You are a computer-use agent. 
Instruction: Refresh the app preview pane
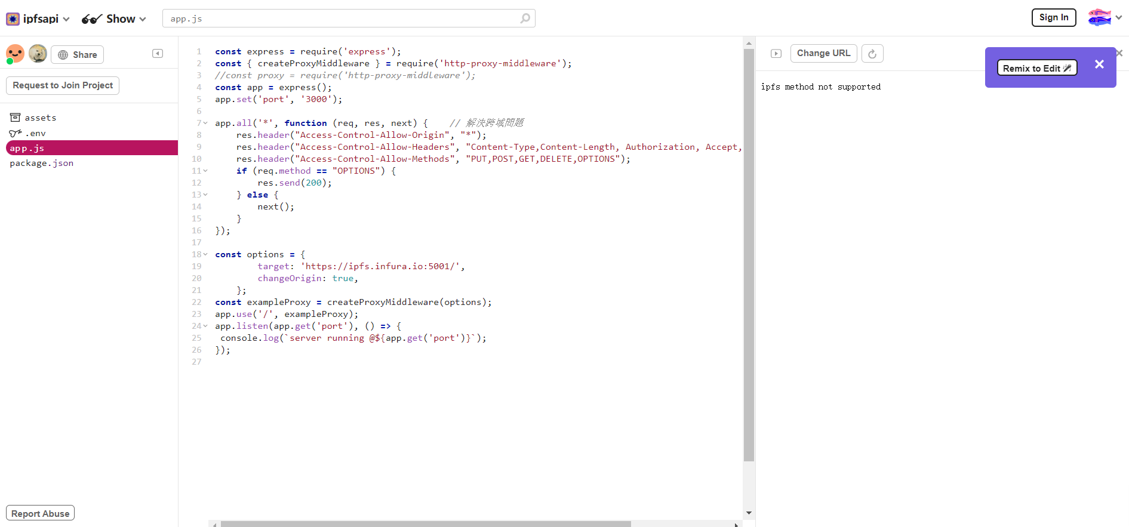click(872, 54)
